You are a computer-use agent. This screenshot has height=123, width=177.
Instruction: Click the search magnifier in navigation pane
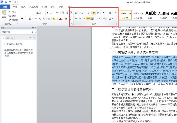pos(32,32)
